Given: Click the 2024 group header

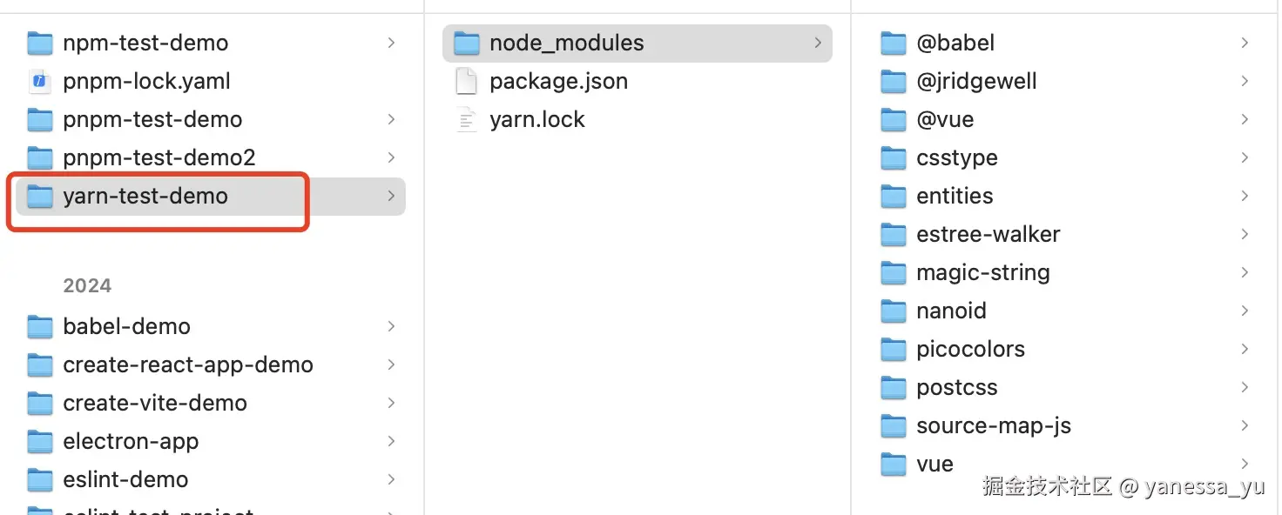Looking at the screenshot, I should tap(87, 286).
